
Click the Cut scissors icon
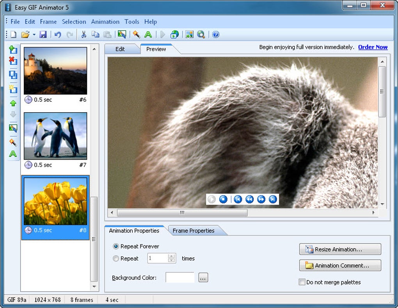coord(84,34)
